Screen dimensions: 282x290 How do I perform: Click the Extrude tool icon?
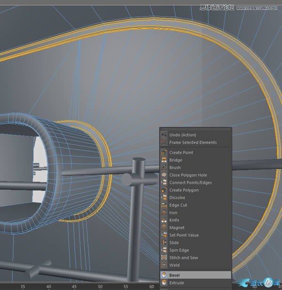tap(164, 282)
